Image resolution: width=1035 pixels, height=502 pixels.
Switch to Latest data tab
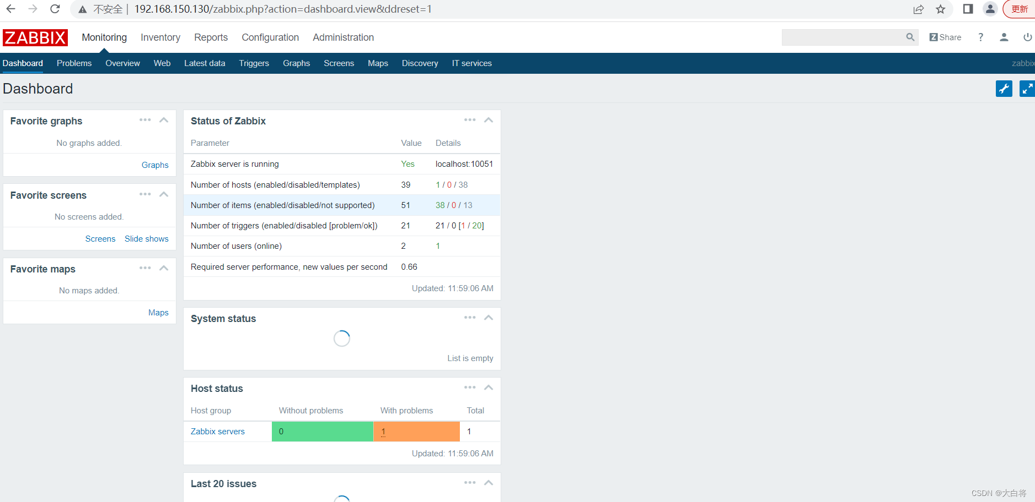(x=205, y=63)
